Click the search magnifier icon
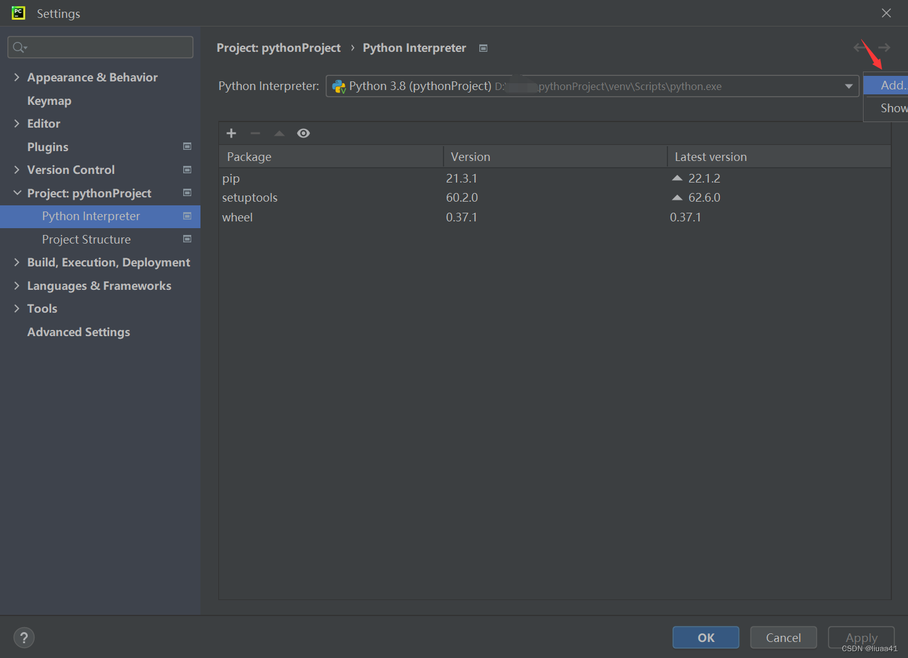908x658 pixels. click(20, 47)
